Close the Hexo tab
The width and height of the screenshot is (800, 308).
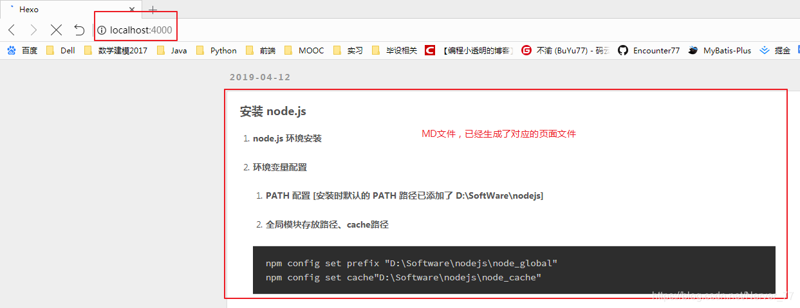[132, 10]
